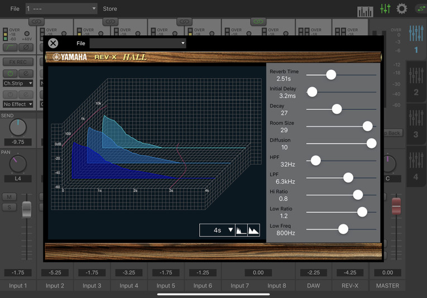Adjust the Decay slider
Screen dimensions: 427x298
[337, 109]
